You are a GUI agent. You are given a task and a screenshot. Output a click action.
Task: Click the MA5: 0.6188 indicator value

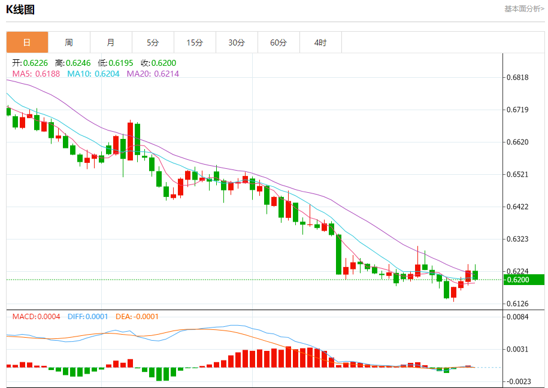coord(36,74)
